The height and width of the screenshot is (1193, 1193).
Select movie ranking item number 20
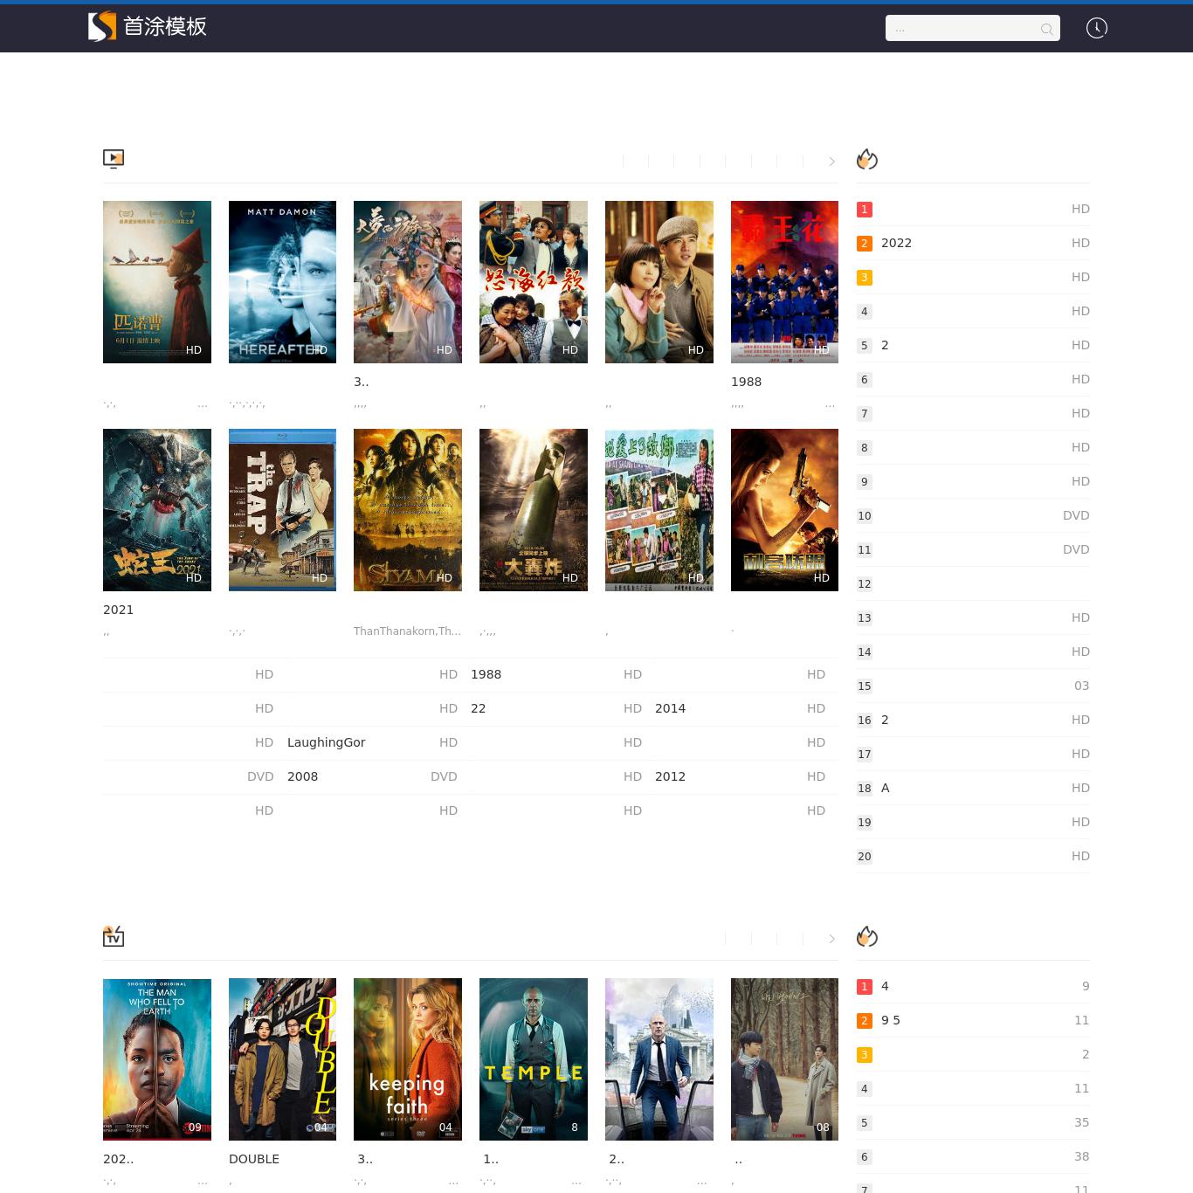coord(973,856)
